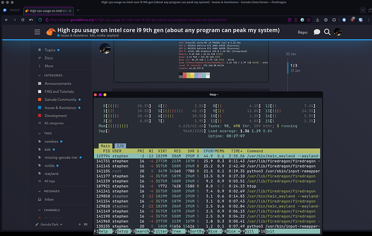Sort htop by MEM% column header

pos(219,151)
